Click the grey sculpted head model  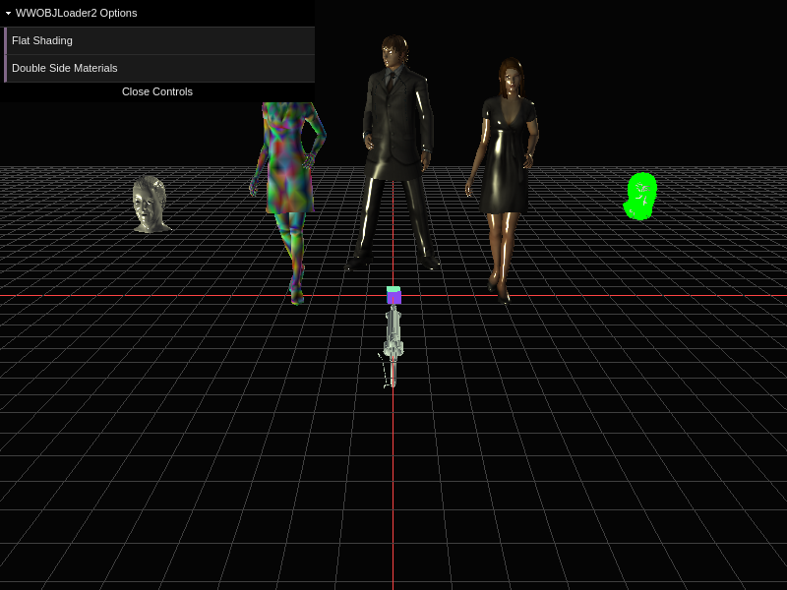point(150,204)
